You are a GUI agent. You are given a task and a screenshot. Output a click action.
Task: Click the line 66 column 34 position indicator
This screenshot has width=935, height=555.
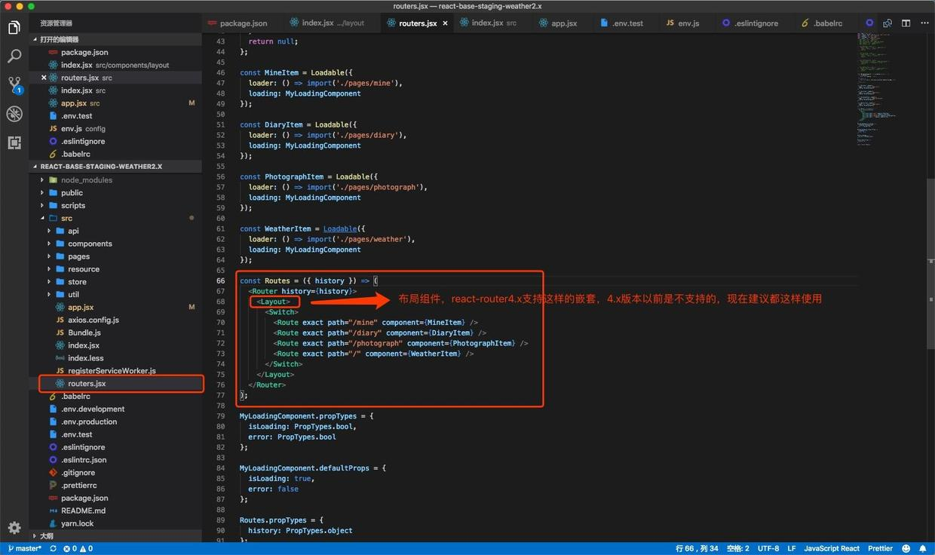click(x=697, y=548)
